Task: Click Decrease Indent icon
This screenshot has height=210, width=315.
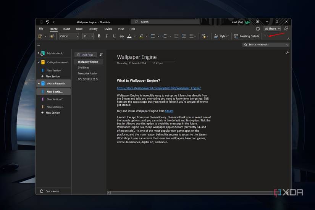Action: tap(176, 36)
